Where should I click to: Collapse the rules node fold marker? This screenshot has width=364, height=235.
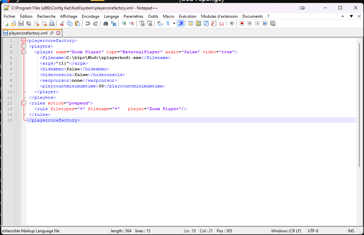(x=24, y=103)
